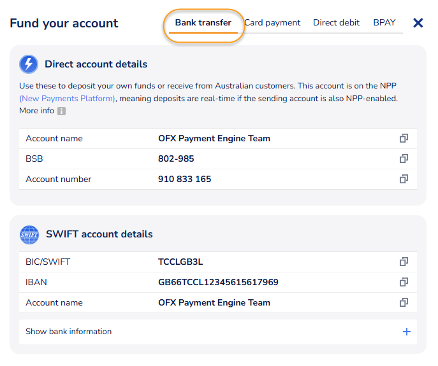This screenshot has height=366, width=438.
Task: Open the New Payments Platform link
Action: coord(68,99)
